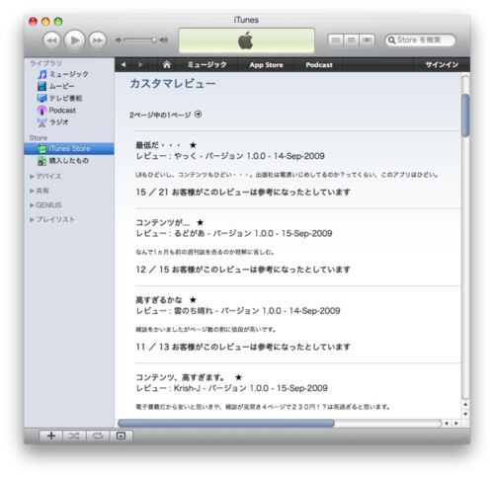Go forward with the store forward arrow
Screen dimensions: 494x477
point(140,64)
